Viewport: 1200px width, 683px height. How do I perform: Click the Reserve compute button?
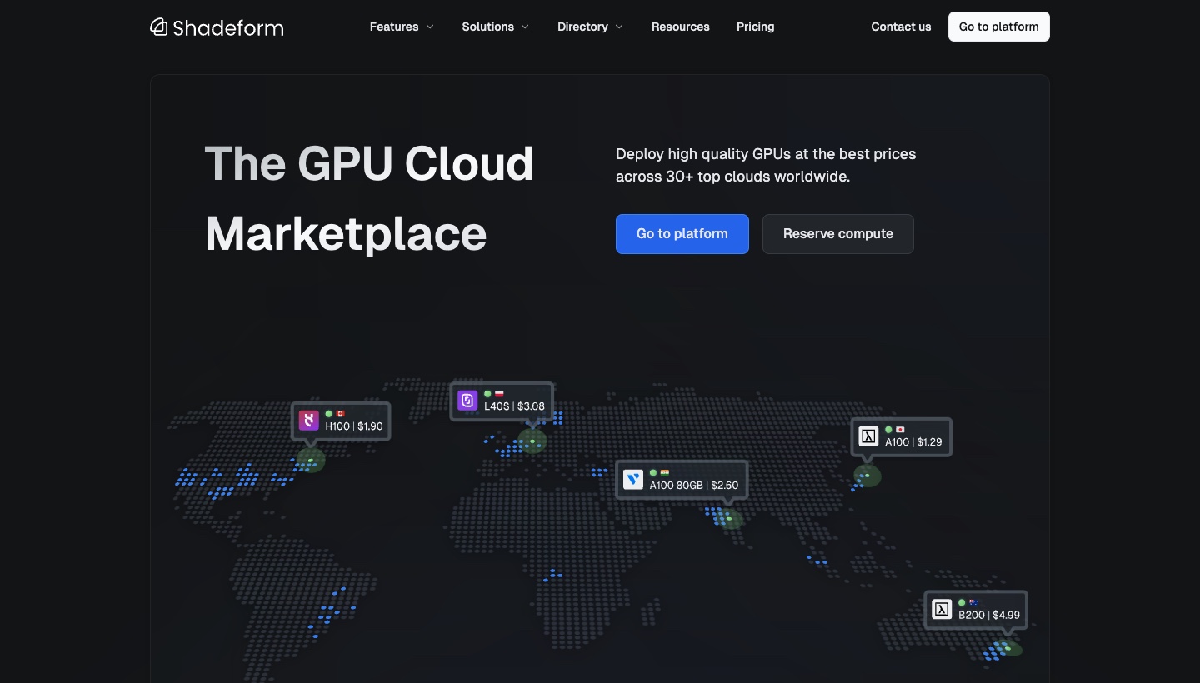pos(838,234)
